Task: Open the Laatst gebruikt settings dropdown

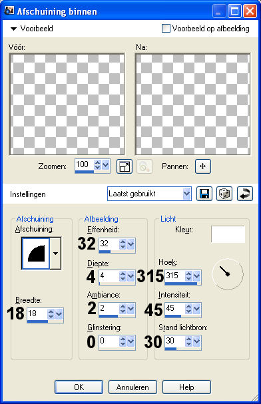Action: [187, 194]
